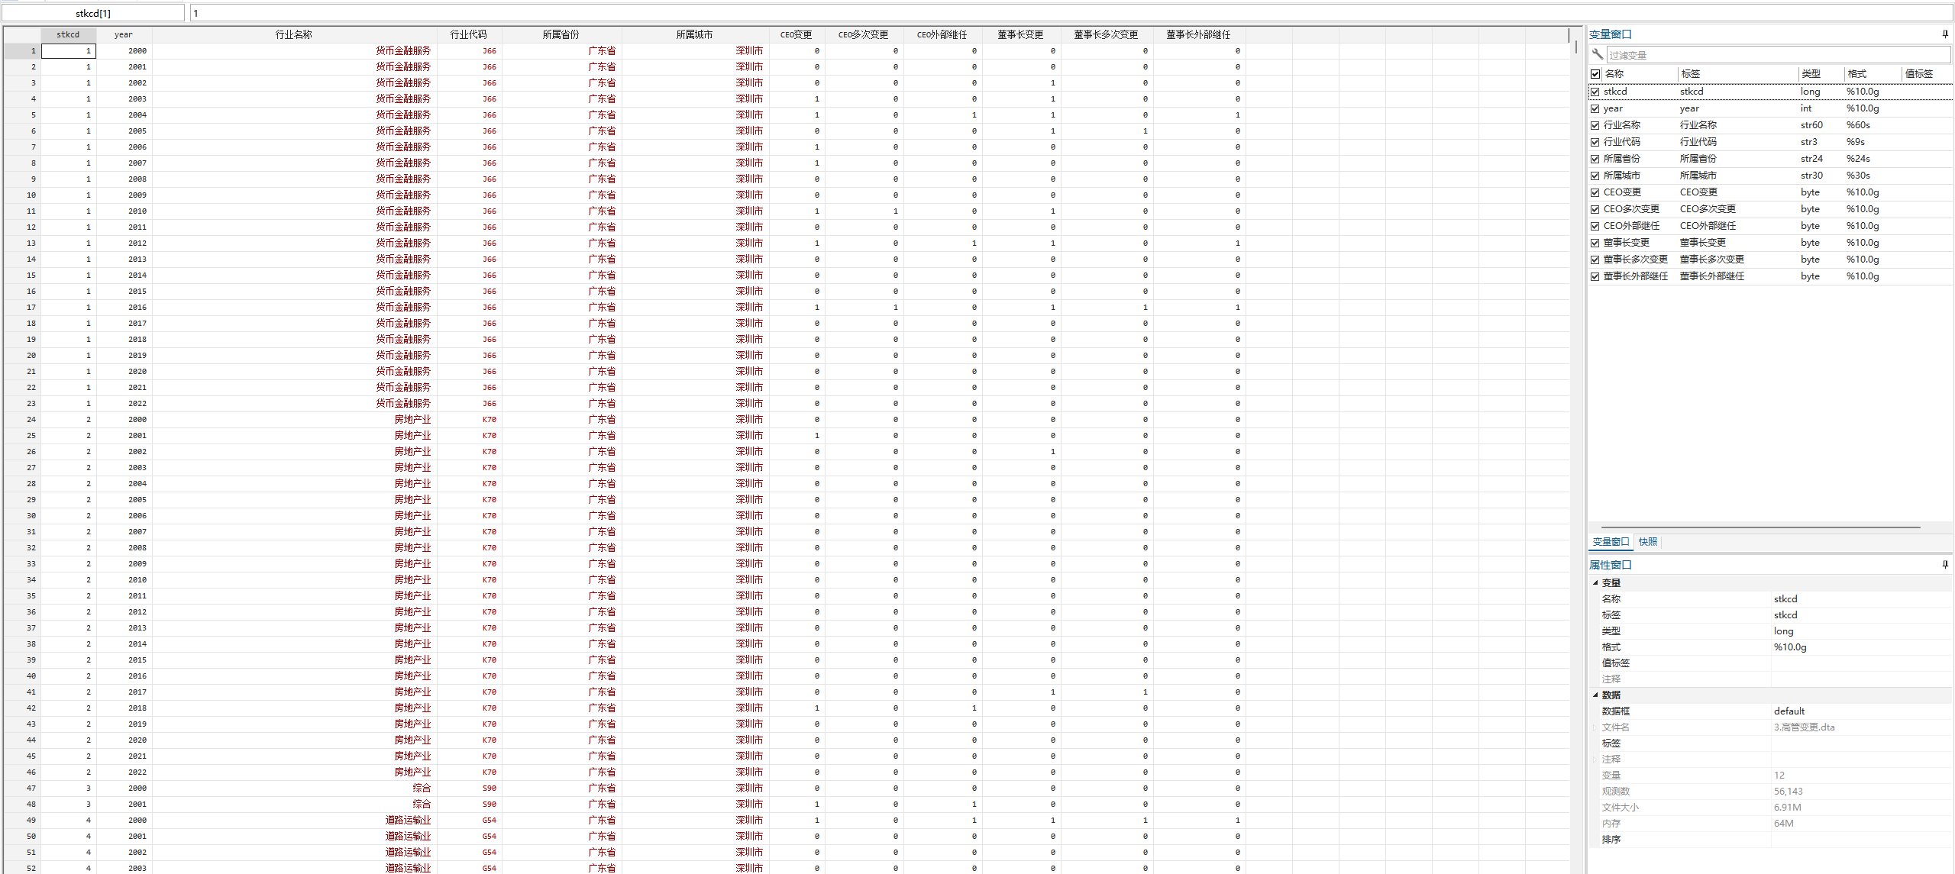Select the 行业代码 row in variable list
Image resolution: width=1955 pixels, height=874 pixels.
coord(1622,142)
